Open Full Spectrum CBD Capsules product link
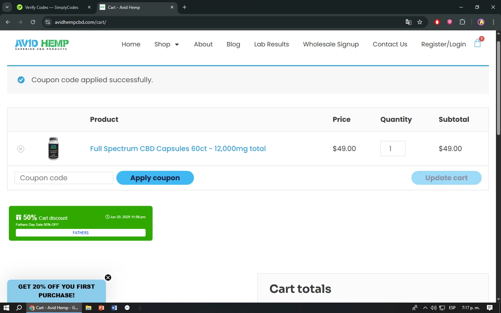The height and width of the screenshot is (313, 501). (x=178, y=148)
